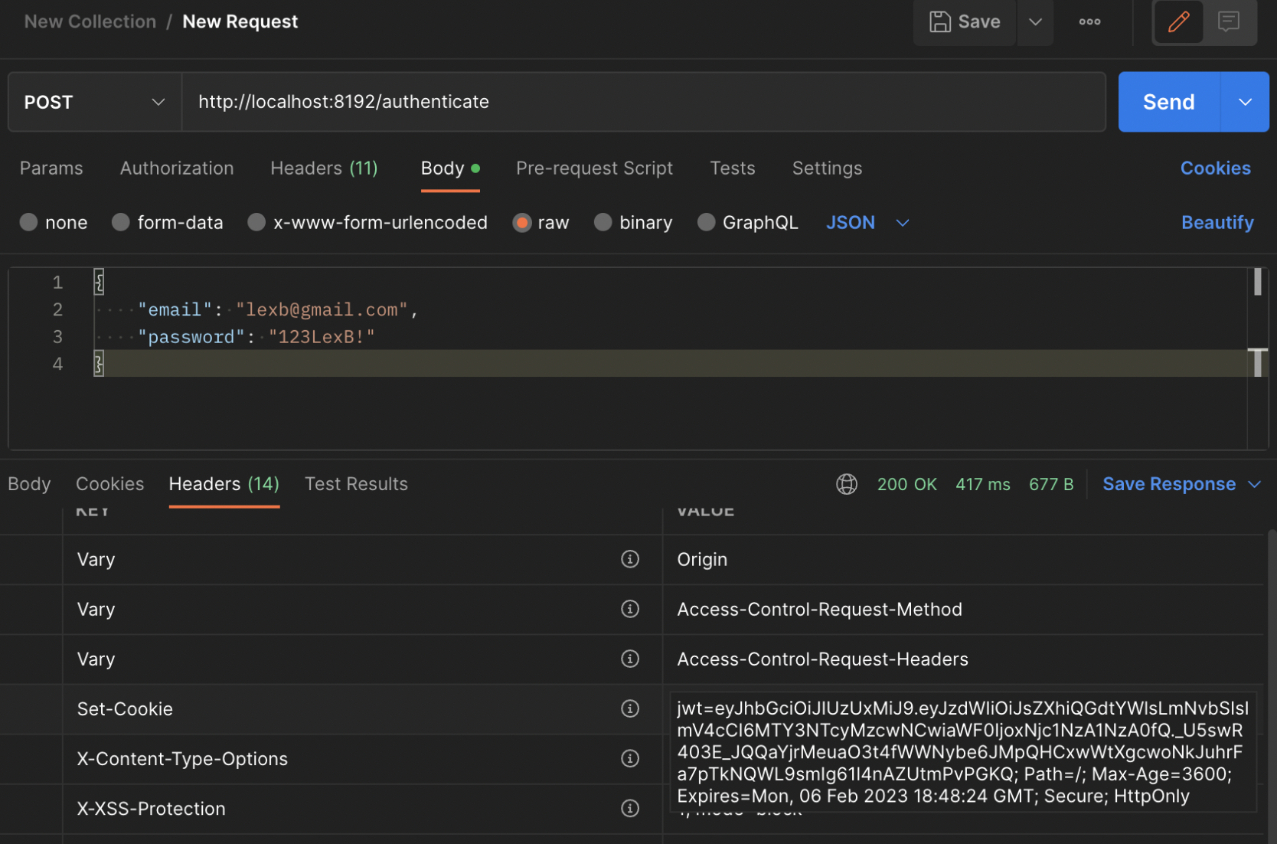
Task: Select the raw body type
Action: [x=522, y=222]
